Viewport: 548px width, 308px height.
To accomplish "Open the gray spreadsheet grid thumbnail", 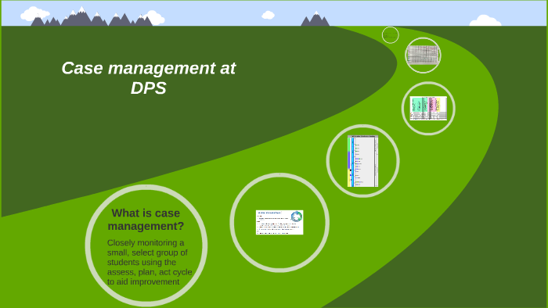I will tap(423, 56).
